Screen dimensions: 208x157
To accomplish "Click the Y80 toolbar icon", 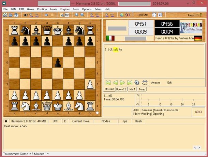I will point(67,15).
